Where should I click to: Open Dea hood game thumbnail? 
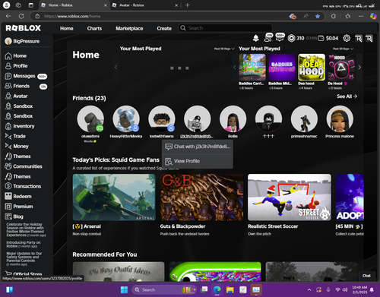tap(312, 68)
